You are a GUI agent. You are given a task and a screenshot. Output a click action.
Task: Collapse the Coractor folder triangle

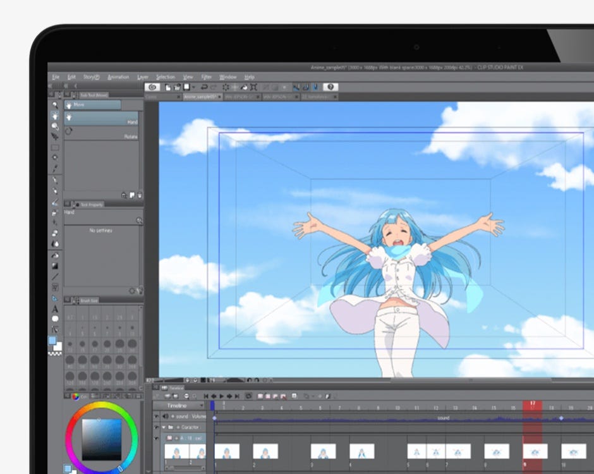(x=164, y=427)
